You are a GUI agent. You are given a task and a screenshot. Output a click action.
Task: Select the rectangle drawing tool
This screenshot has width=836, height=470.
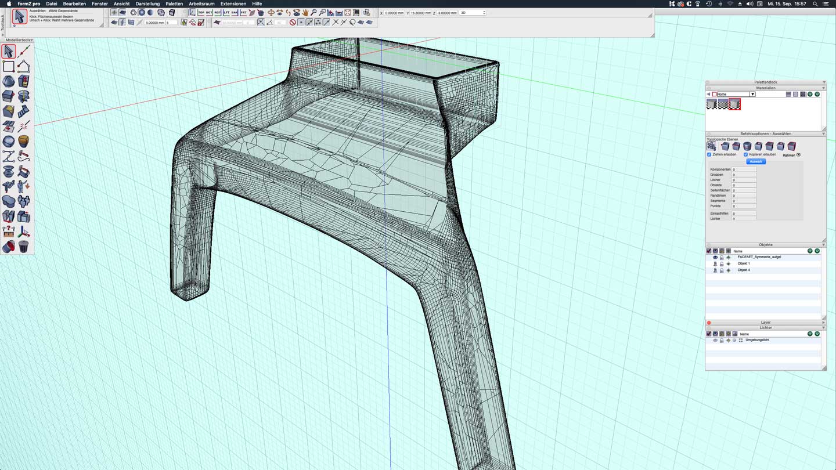[x=9, y=67]
